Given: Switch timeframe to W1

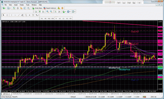Looking at the screenshot, I should pos(67,19).
